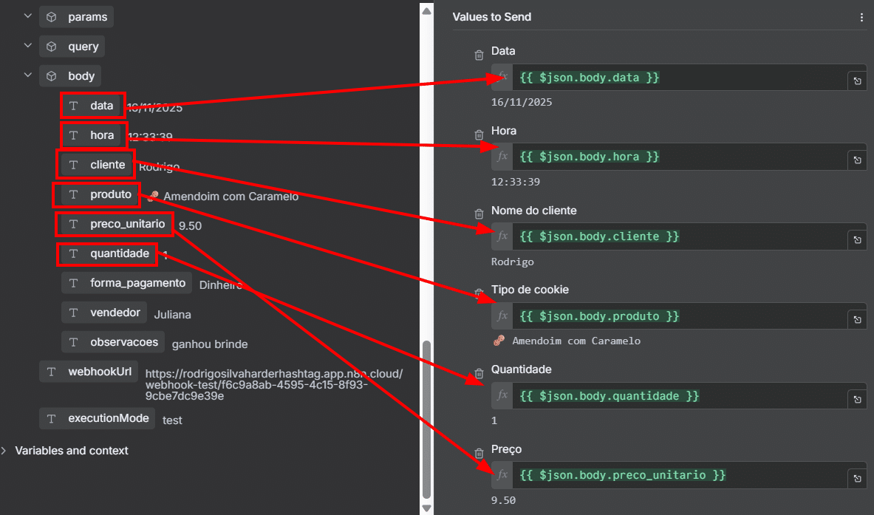
Task: Open expression editor icon for $json.body.hora field
Action: [857, 160]
